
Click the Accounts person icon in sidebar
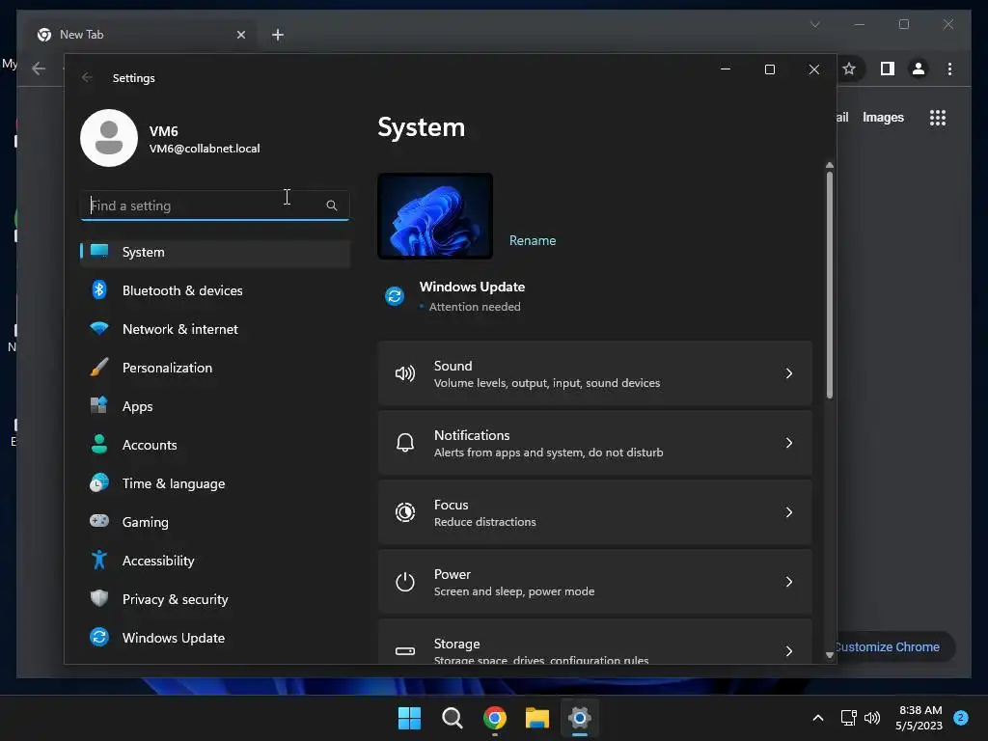coord(99,444)
